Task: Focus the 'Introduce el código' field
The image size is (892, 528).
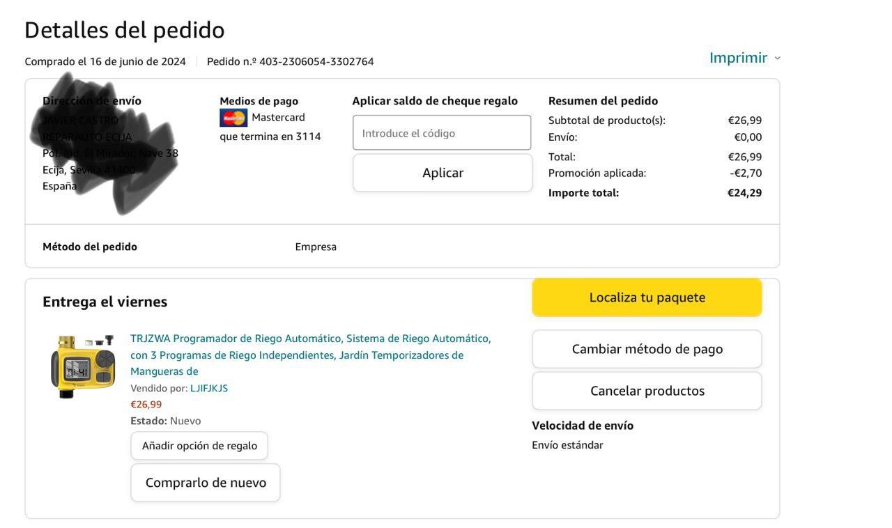Action: [442, 133]
